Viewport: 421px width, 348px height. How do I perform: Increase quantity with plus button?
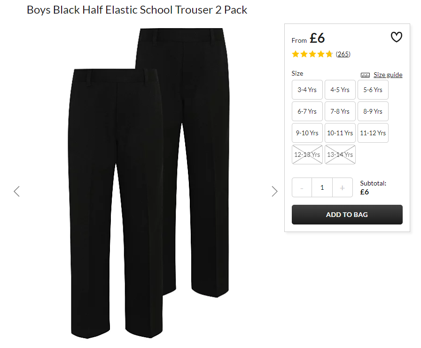(x=343, y=187)
